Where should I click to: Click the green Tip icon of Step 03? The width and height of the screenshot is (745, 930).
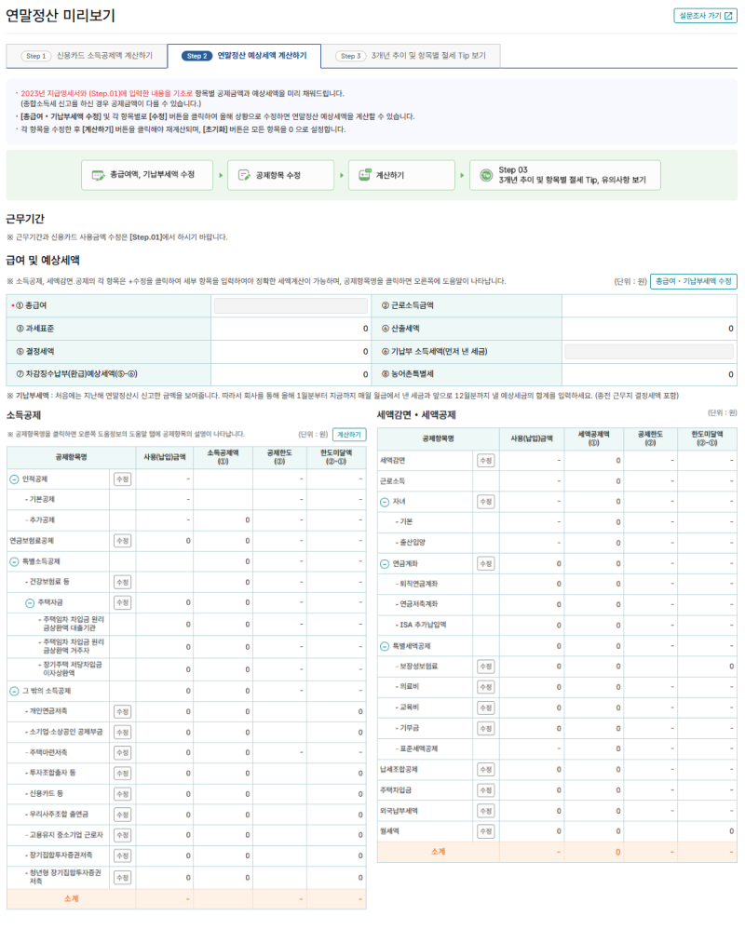click(x=486, y=175)
